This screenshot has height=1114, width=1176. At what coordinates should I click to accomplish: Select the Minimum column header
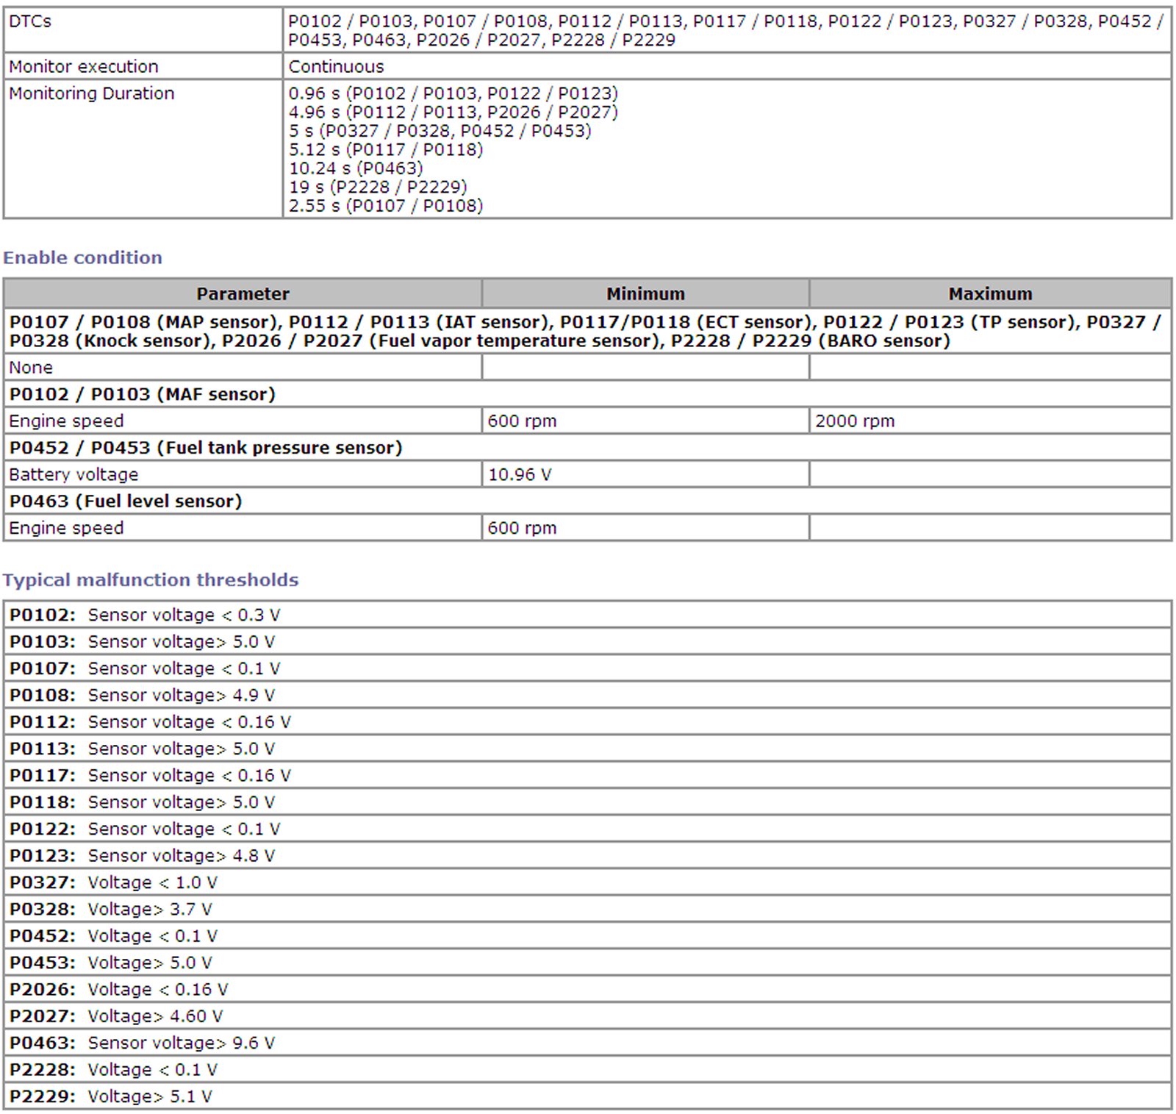click(645, 294)
